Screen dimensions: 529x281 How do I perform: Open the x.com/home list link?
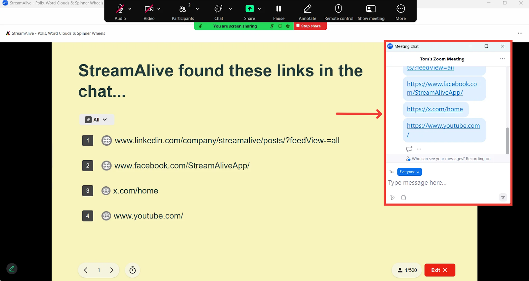[136, 191]
